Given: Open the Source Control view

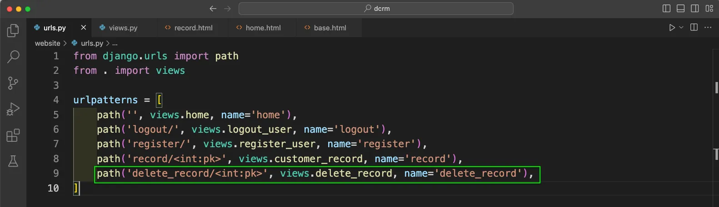Looking at the screenshot, I should [13, 83].
